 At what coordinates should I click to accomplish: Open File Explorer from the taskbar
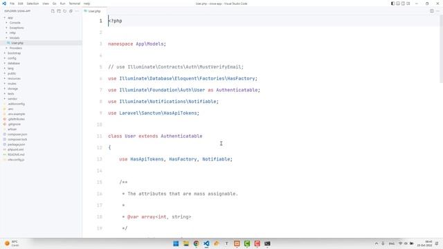tap(186, 243)
